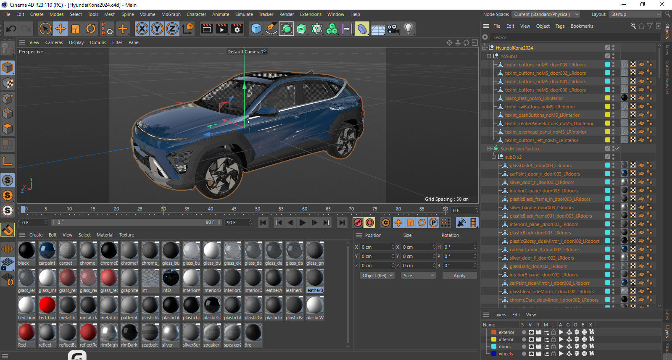Open the Layout Startup dropdown
This screenshot has width=672, height=360.
pos(635,14)
